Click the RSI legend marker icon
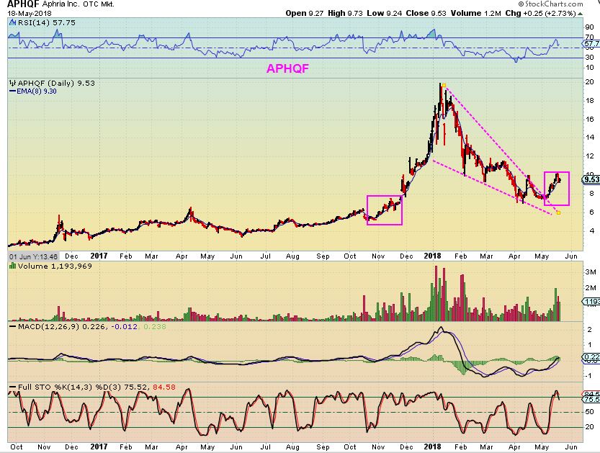Image resolution: width=600 pixels, height=453 pixels. (x=13, y=23)
